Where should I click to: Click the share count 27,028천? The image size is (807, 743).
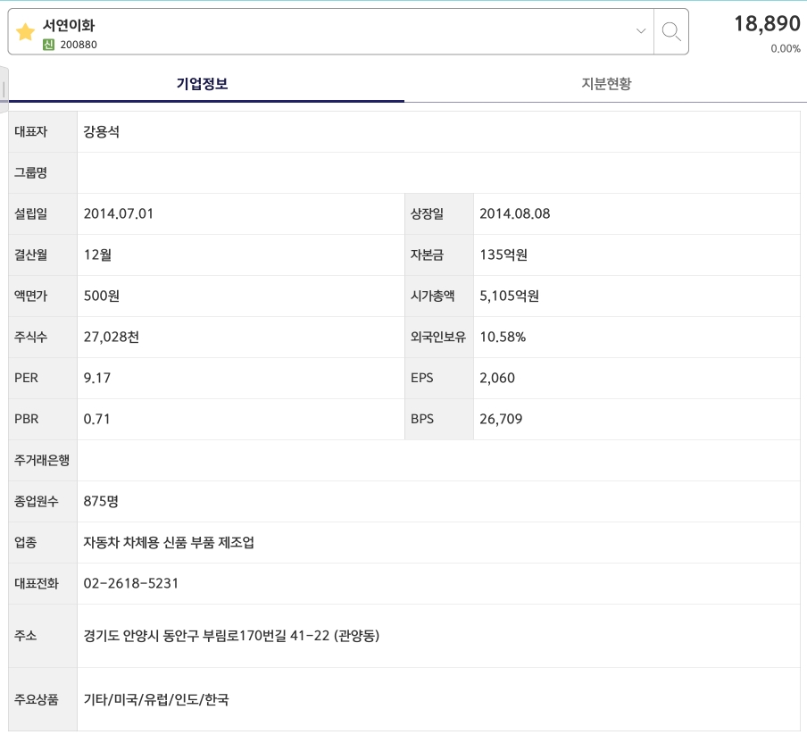pyautogui.click(x=112, y=337)
